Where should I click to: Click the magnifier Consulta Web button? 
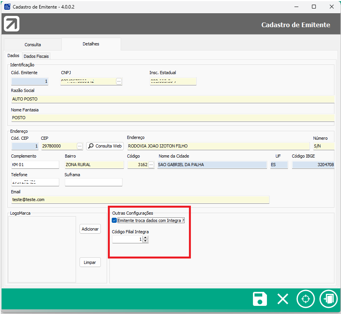click(x=105, y=146)
